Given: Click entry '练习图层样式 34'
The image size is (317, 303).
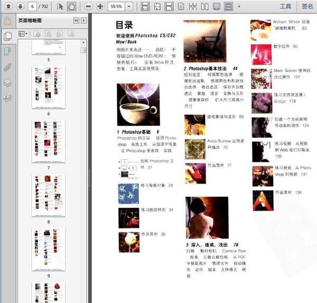Looking at the screenshot, I should (x=157, y=210).
